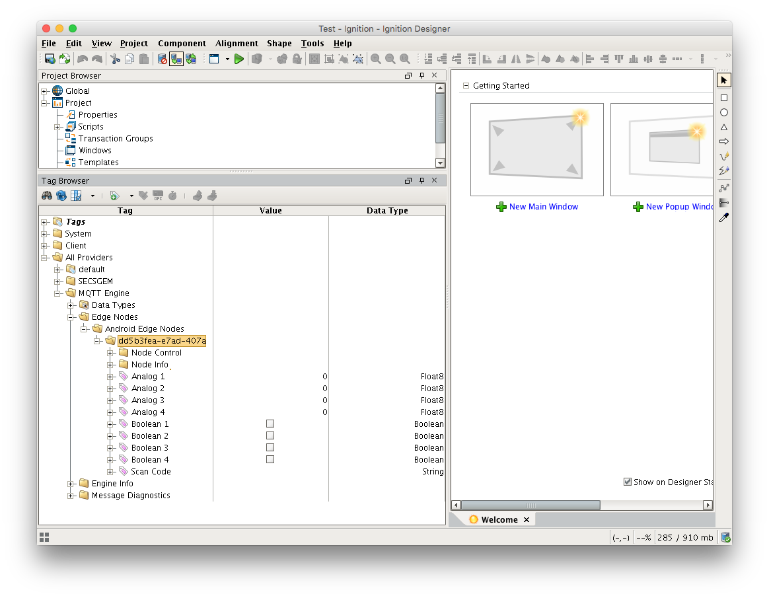Viewport: 769px width, 598px height.
Task: Sort by the Data Type column header
Action: (387, 210)
